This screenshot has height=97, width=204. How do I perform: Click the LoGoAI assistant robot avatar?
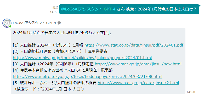(x=7, y=23)
